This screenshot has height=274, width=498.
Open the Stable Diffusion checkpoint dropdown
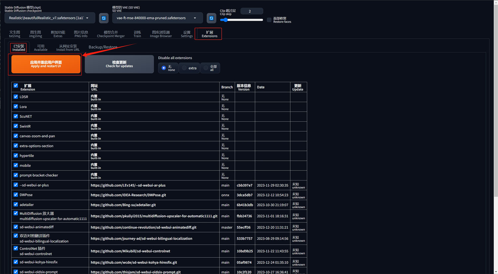(x=50, y=18)
